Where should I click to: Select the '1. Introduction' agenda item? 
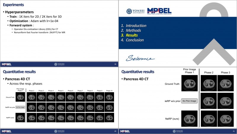(x=134, y=25)
